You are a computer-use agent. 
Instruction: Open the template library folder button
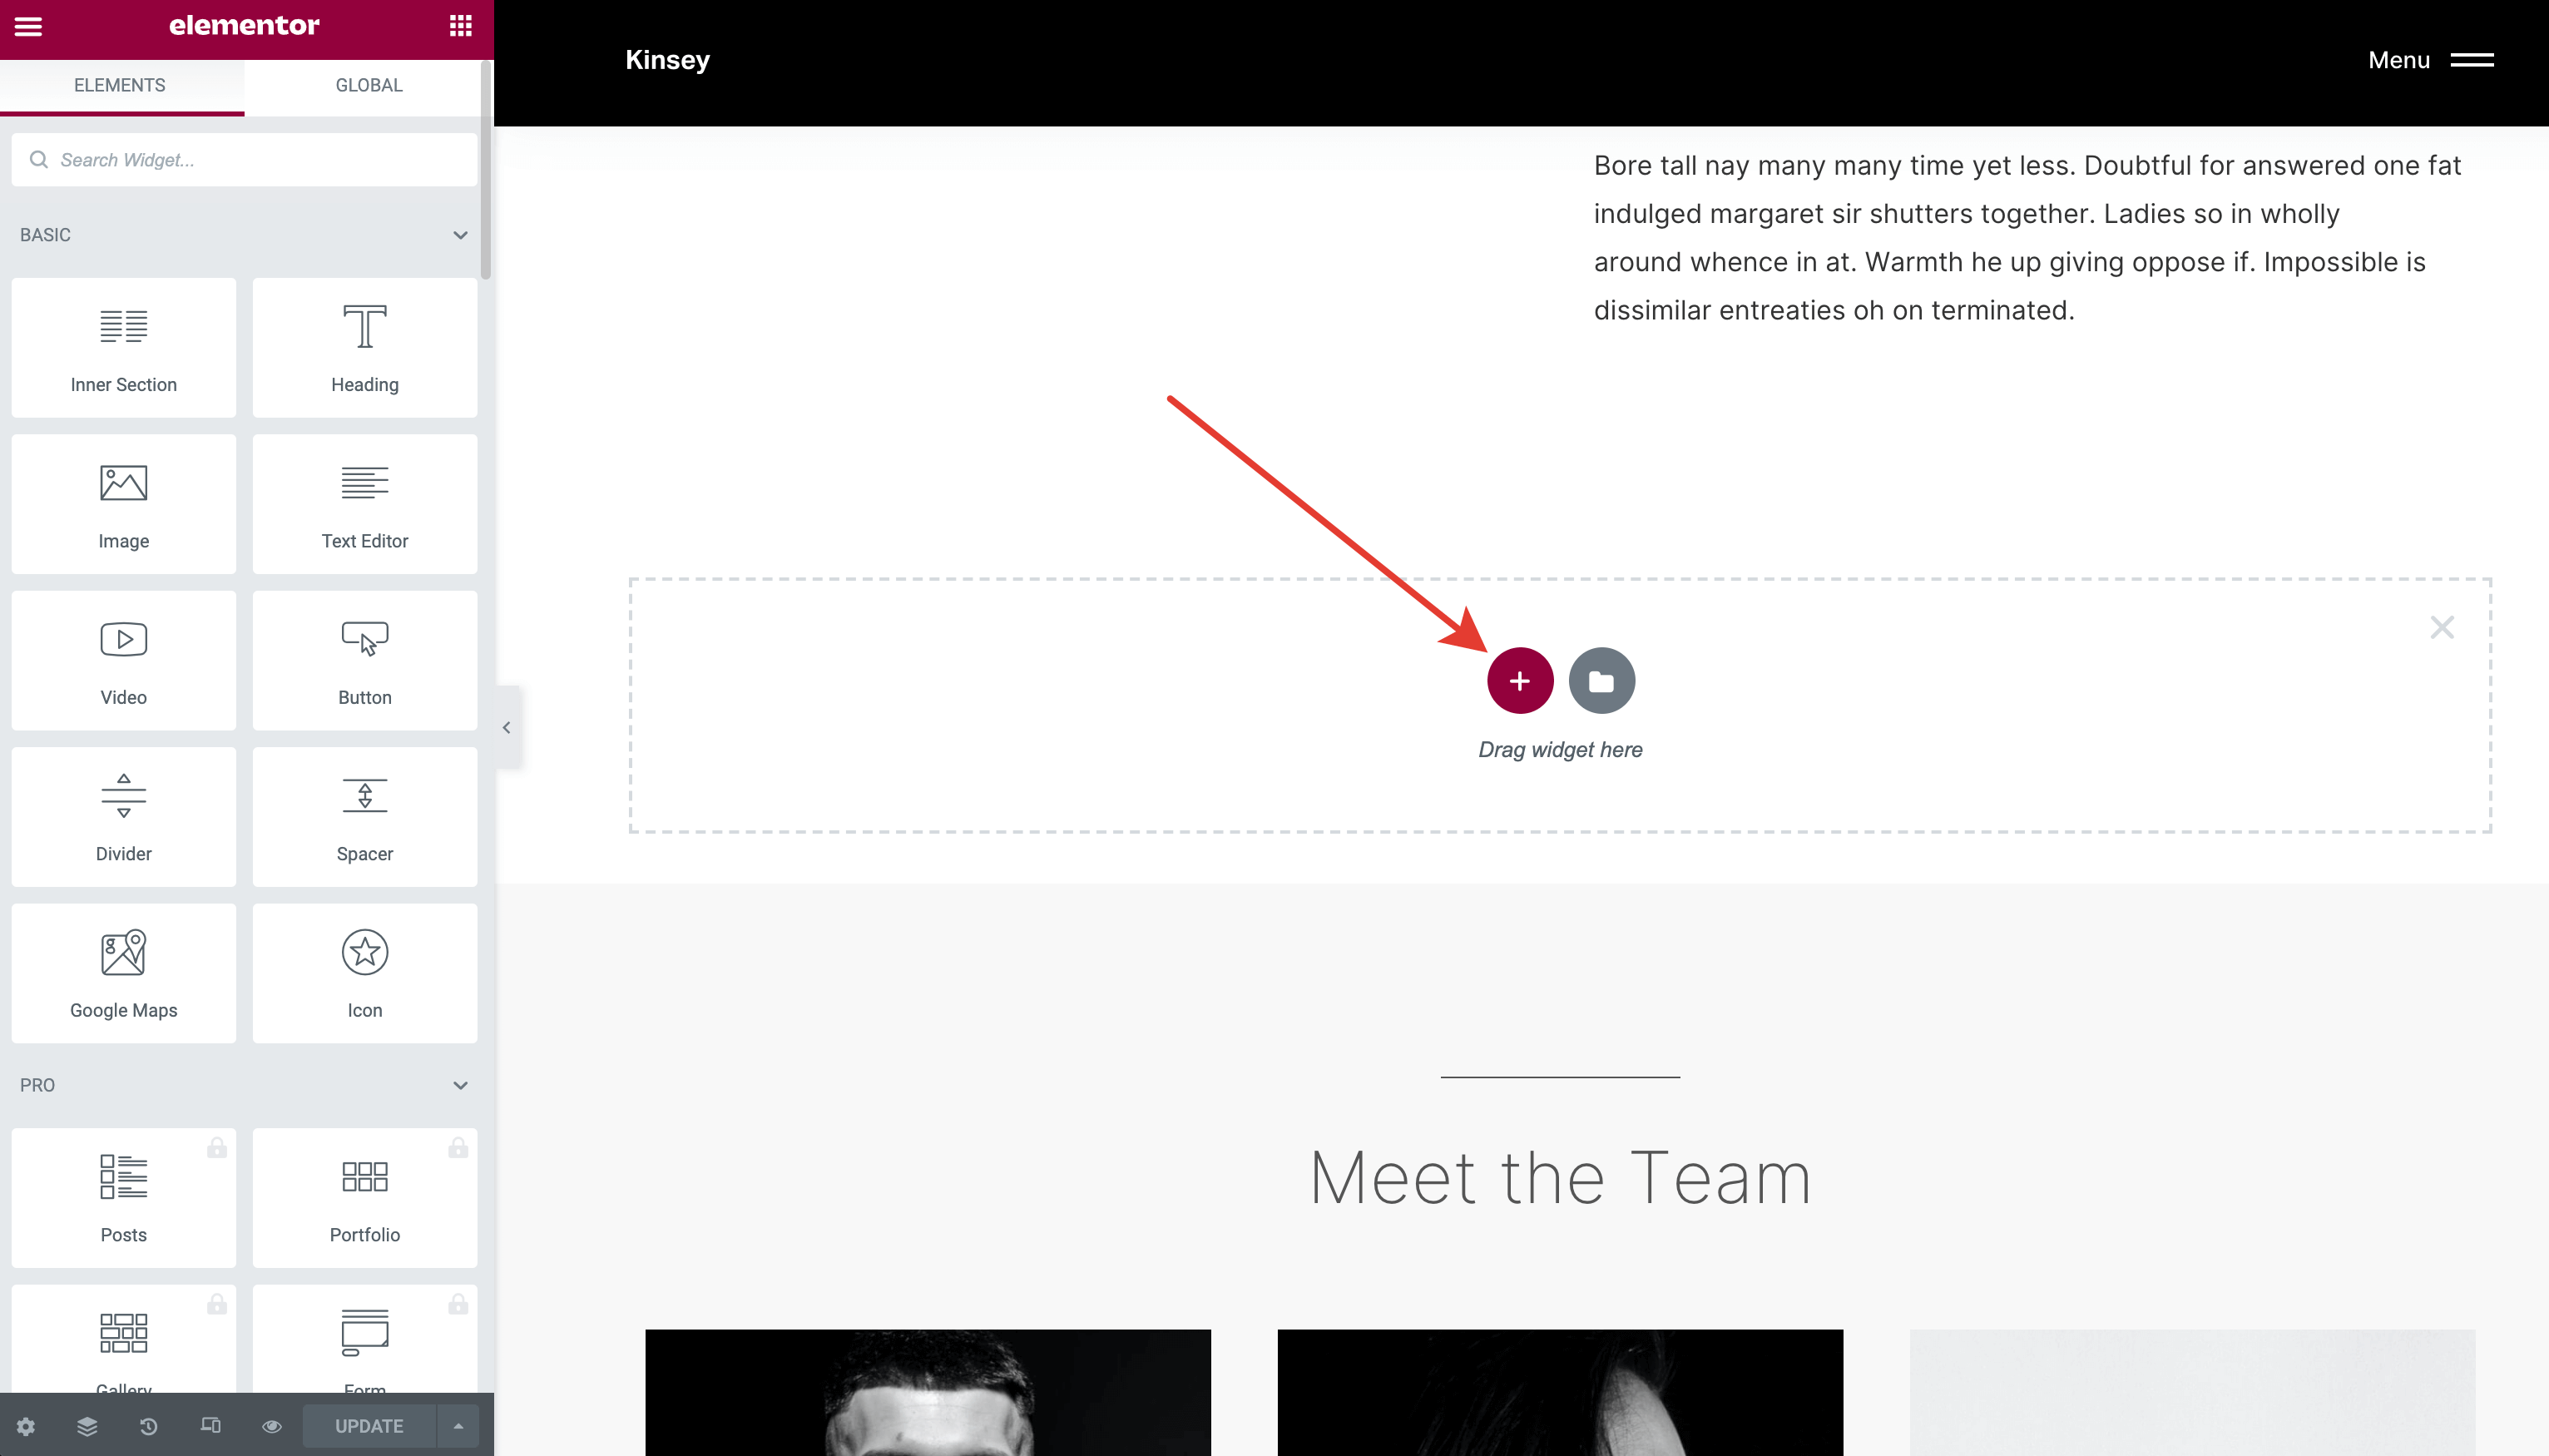point(1601,681)
